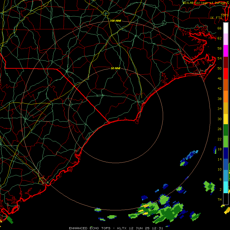This screenshot has height=230, width=230.
Task: Click the K FT units label
Action: click(216, 18)
